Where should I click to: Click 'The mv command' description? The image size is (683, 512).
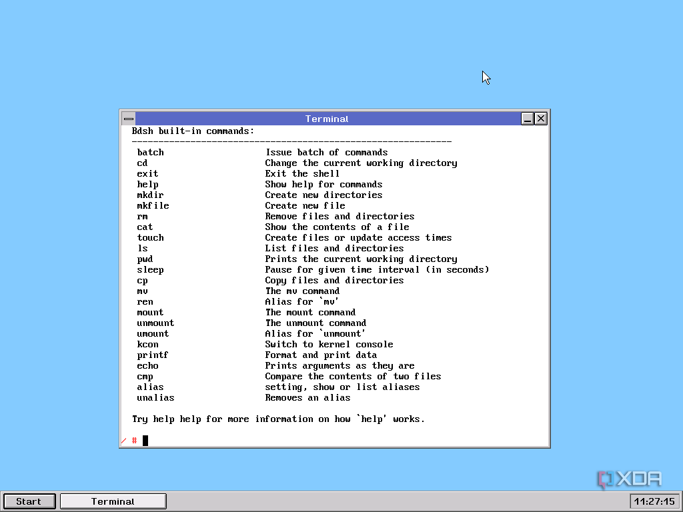pyautogui.click(x=302, y=291)
